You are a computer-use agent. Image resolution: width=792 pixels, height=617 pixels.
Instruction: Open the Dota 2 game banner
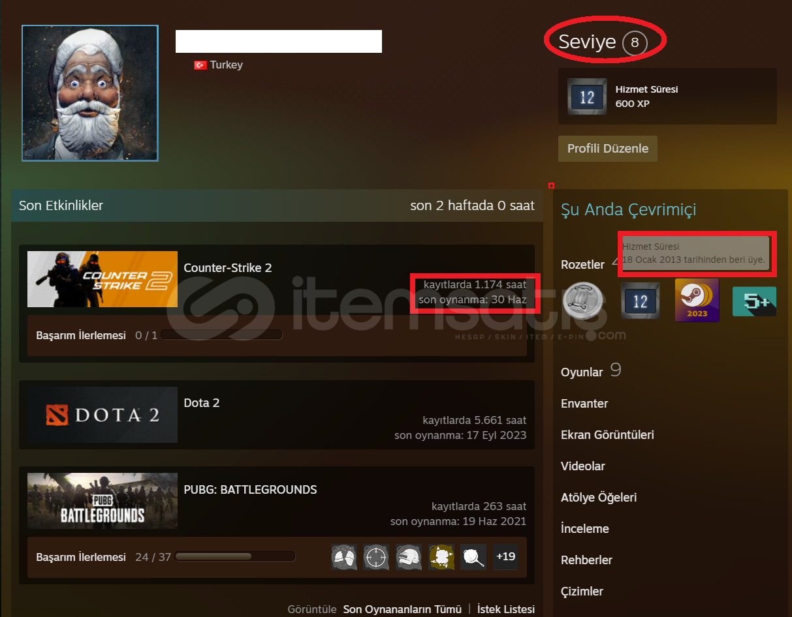(x=103, y=415)
